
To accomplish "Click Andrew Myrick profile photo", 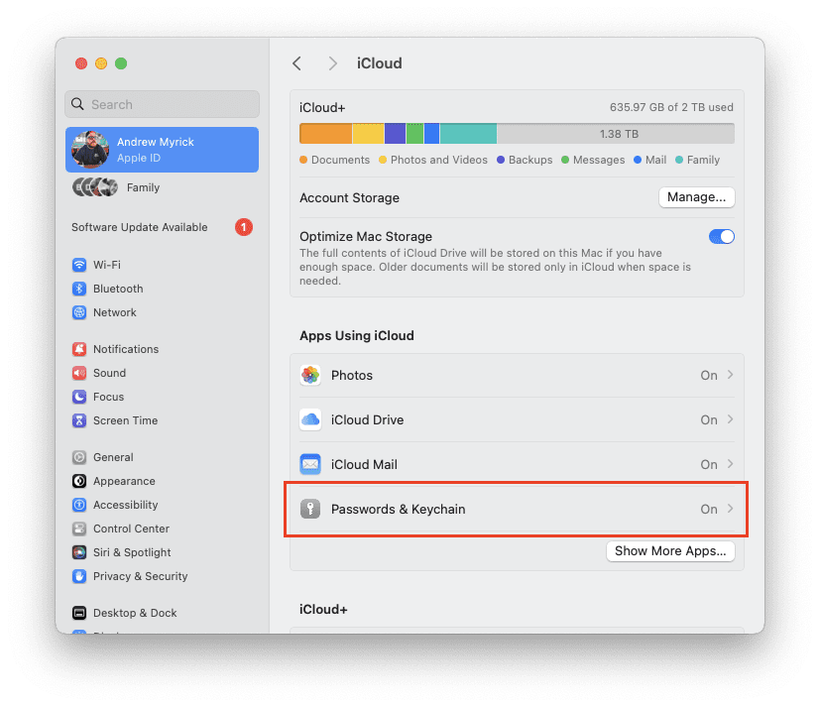I will tap(90, 150).
